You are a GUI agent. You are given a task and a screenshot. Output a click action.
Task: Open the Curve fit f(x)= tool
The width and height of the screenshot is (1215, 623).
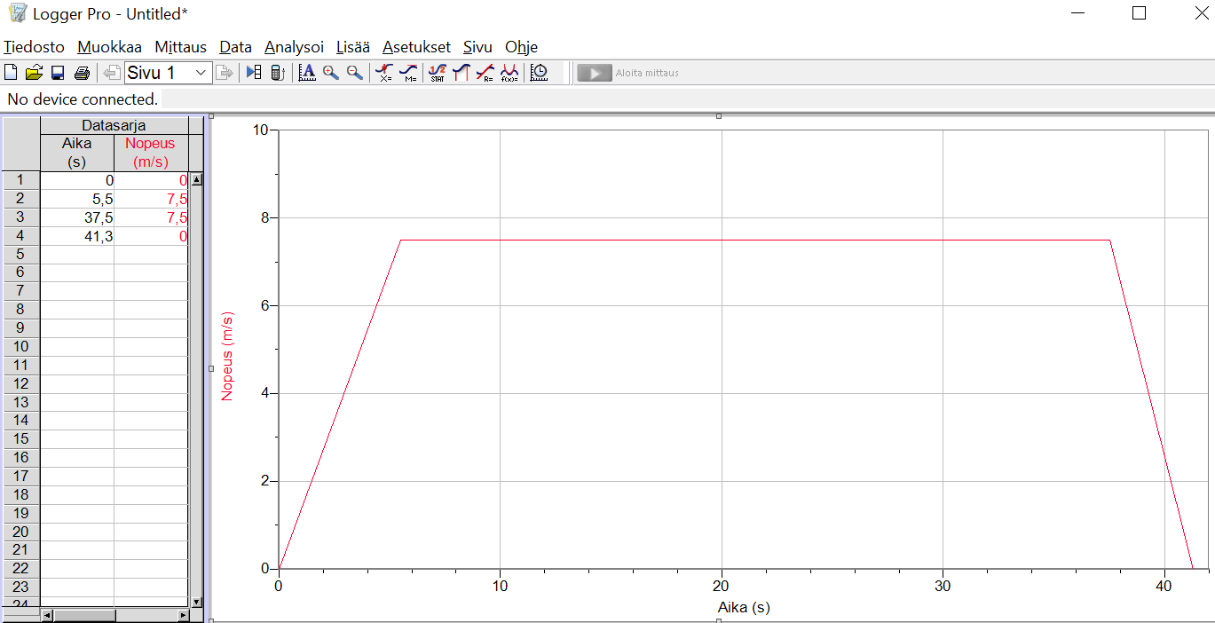click(509, 73)
